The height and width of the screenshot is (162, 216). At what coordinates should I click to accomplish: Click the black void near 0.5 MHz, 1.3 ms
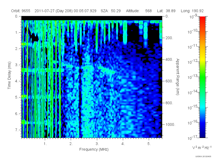pyautogui.click(x=34, y=38)
